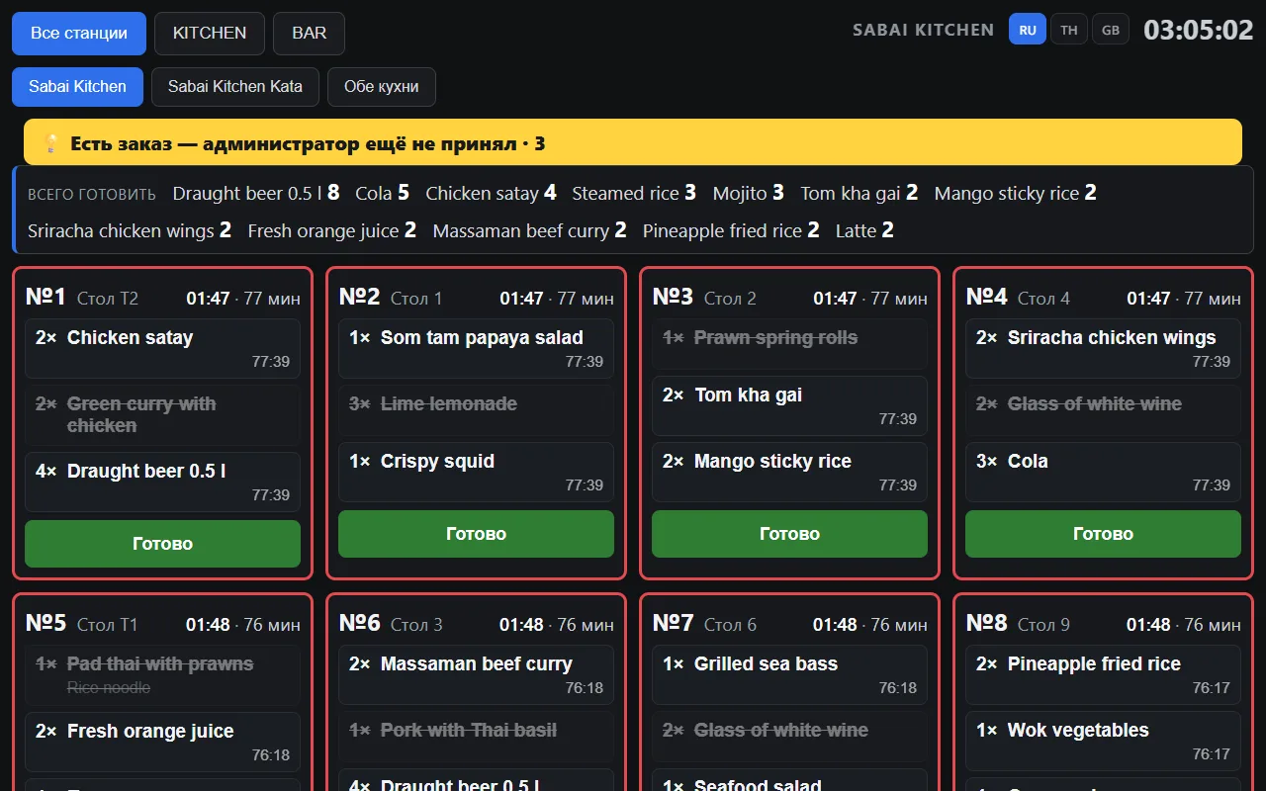Tap the 3× Cola item in order №4

(1103, 472)
